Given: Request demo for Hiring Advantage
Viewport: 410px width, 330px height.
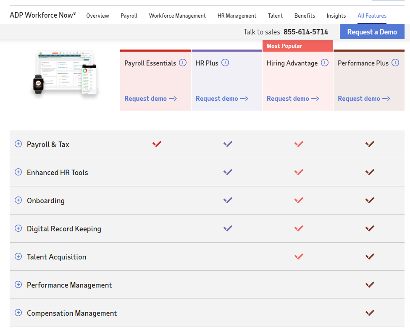Looking at the screenshot, I should point(293,99).
